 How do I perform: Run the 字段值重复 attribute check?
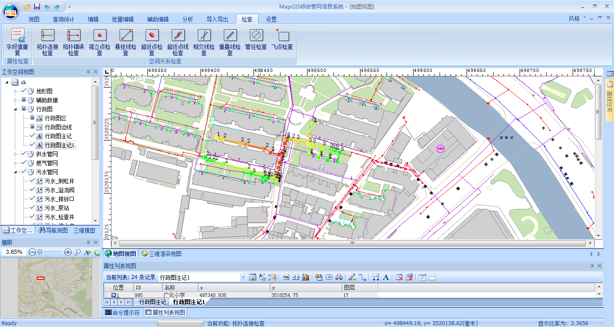[17, 42]
